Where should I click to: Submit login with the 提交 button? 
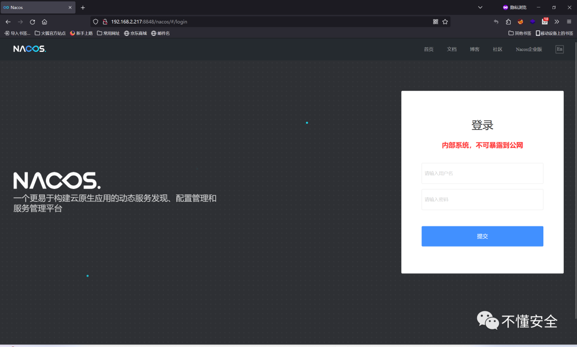[482, 236]
